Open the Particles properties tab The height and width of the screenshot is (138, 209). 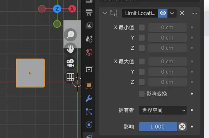click(x=89, y=112)
